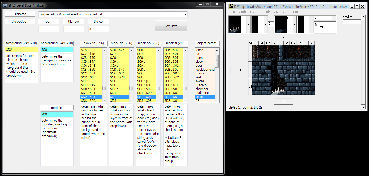Select column C7 header
The height and width of the screenshot is (176, 369).
tap(299, 43)
